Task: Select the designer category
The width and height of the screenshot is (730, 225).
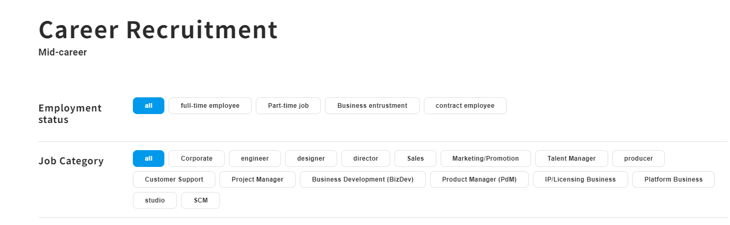Action: point(311,159)
